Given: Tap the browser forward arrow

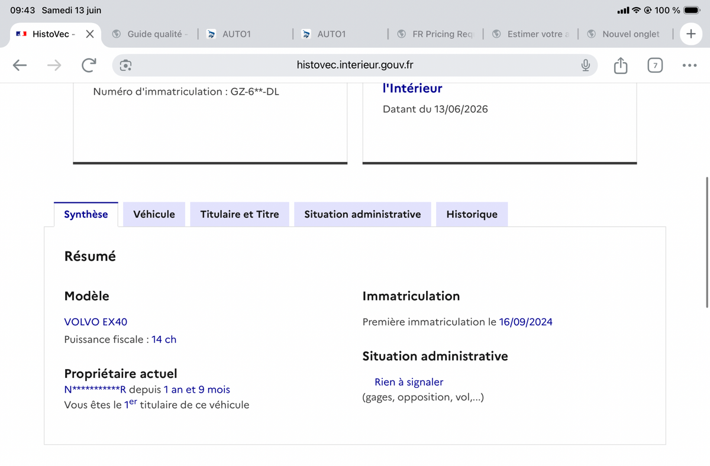Looking at the screenshot, I should pos(54,65).
